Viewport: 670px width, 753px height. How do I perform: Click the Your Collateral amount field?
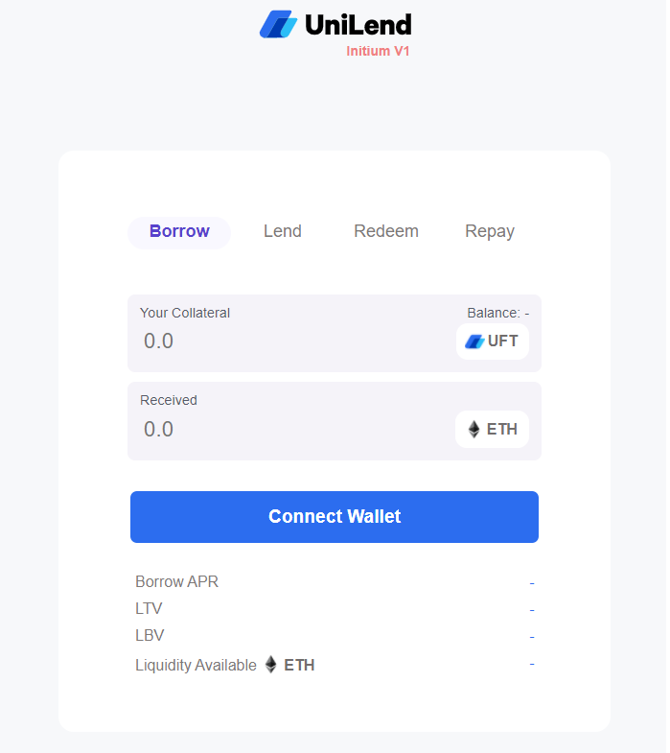tap(292, 341)
